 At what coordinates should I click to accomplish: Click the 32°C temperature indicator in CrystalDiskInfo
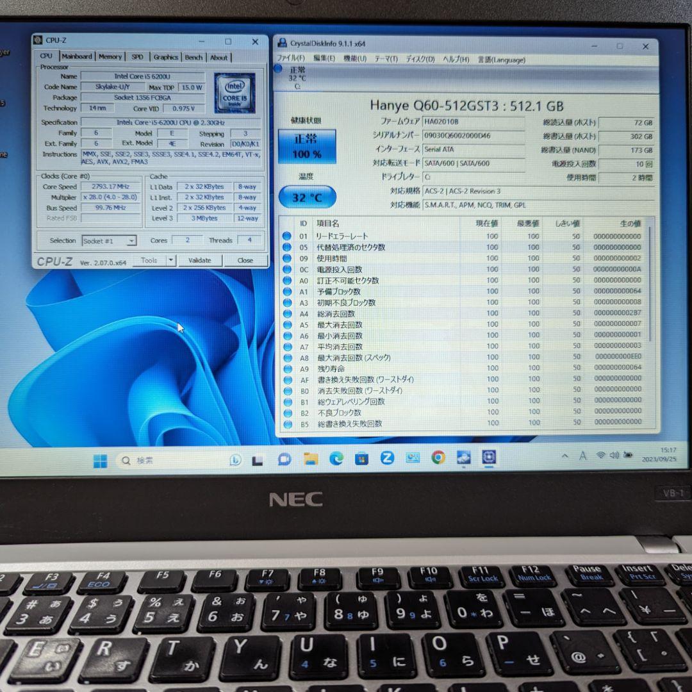coord(306,197)
